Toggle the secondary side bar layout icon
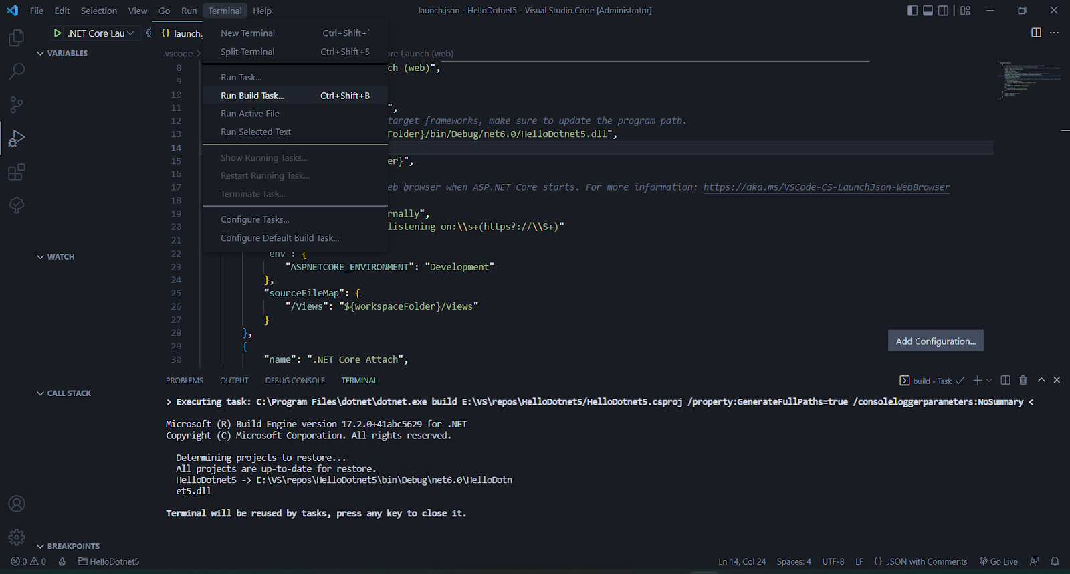 coord(943,11)
